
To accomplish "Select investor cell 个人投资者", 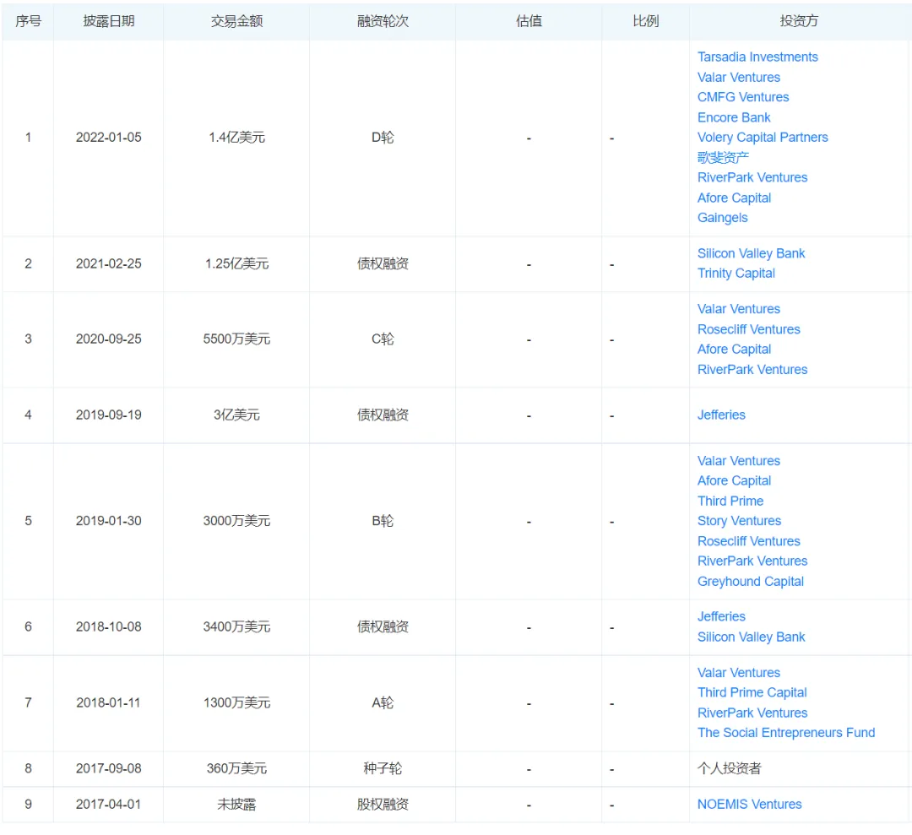I will coord(729,768).
